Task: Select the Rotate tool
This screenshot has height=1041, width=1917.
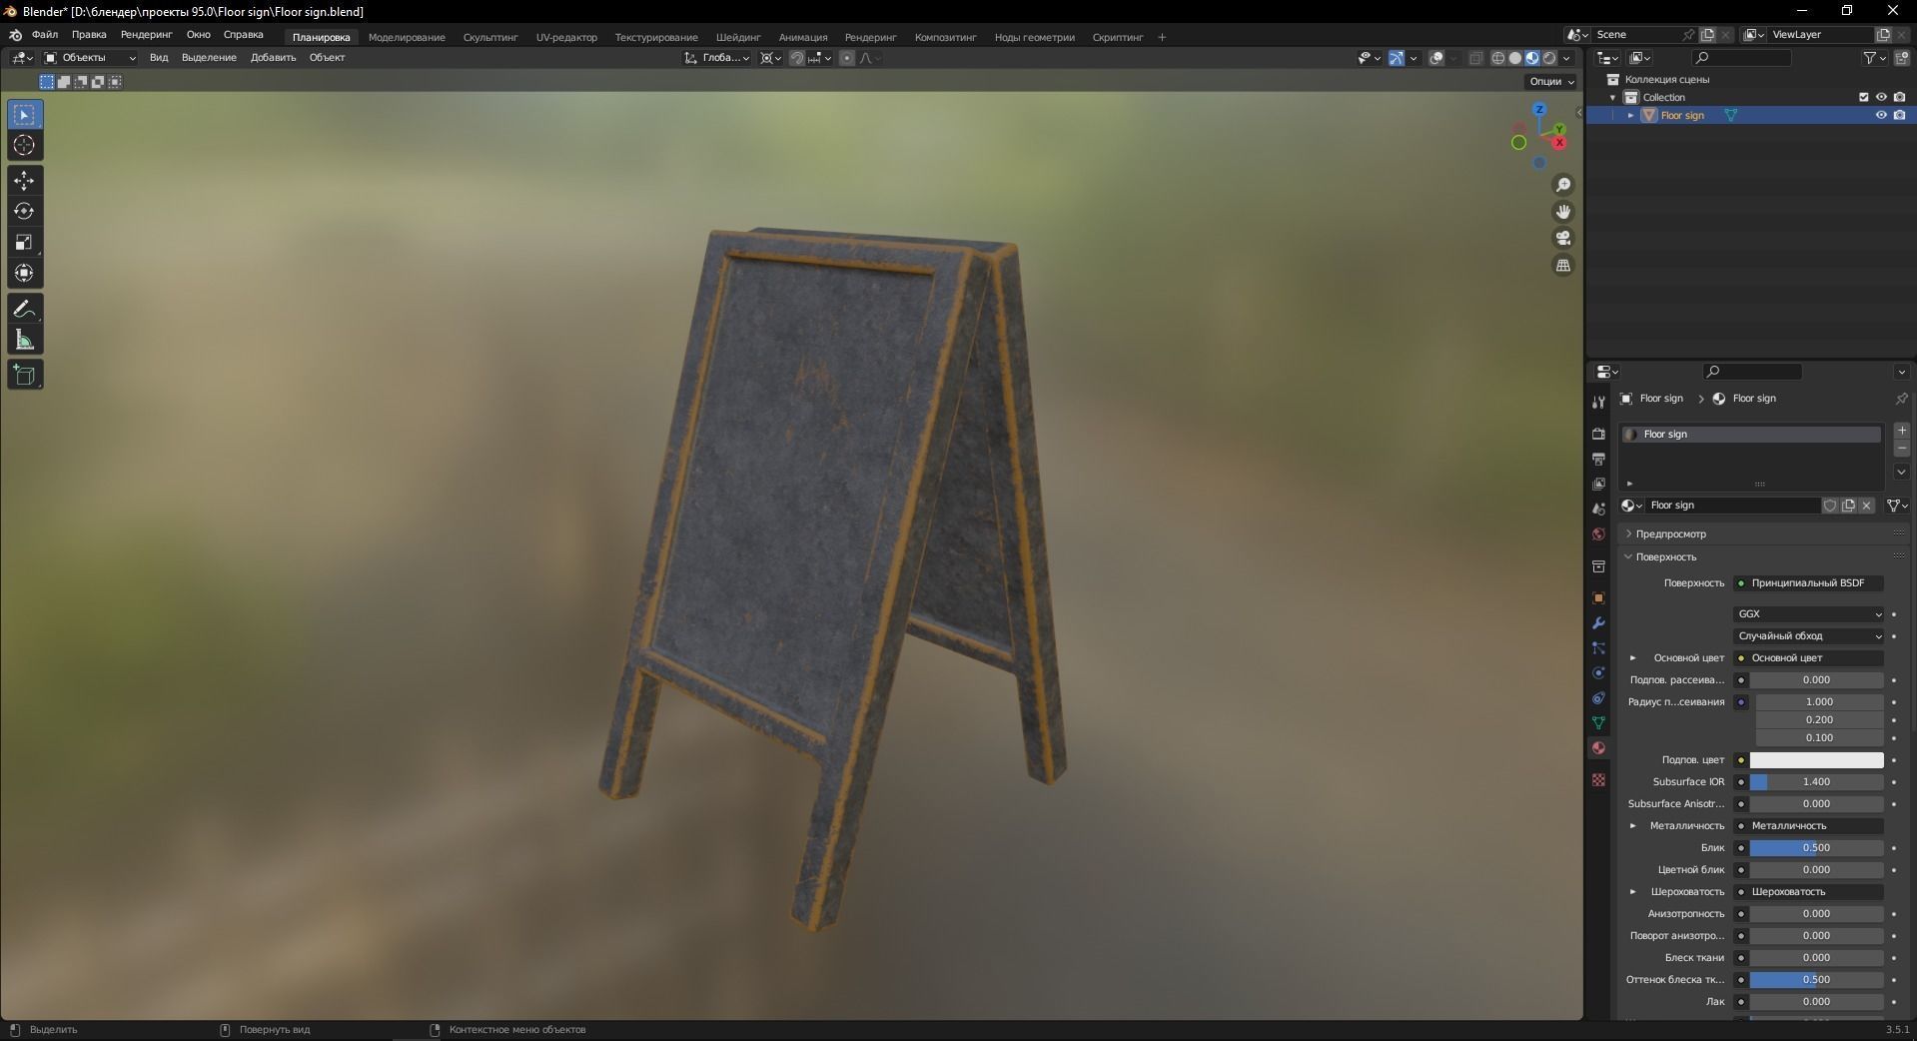Action: [x=24, y=211]
